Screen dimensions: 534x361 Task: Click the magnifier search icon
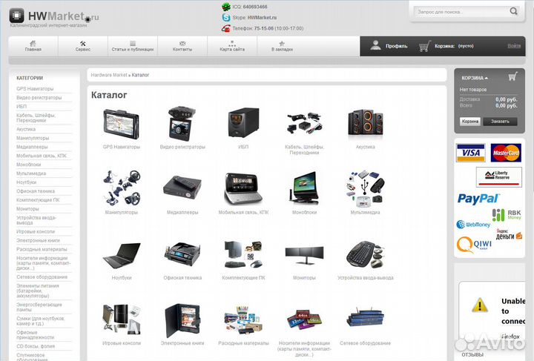click(513, 11)
